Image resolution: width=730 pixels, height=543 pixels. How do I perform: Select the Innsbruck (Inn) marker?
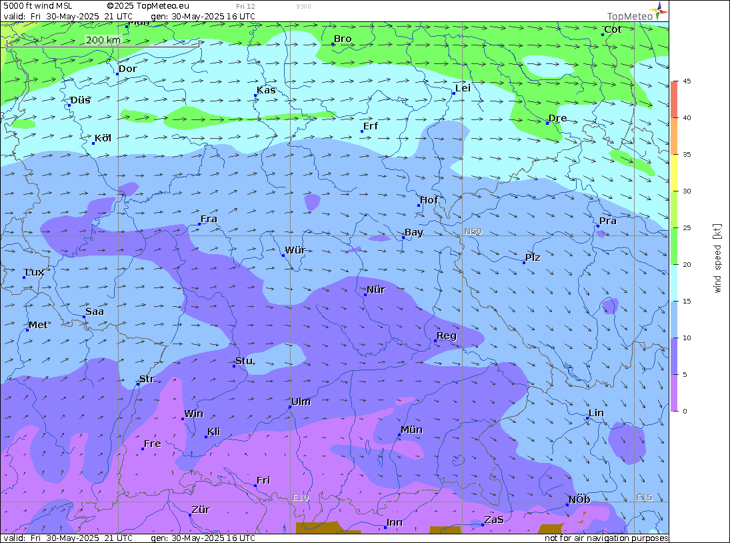(x=385, y=528)
